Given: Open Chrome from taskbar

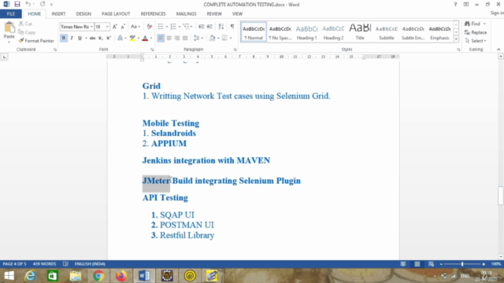Looking at the screenshot, I should (98, 276).
